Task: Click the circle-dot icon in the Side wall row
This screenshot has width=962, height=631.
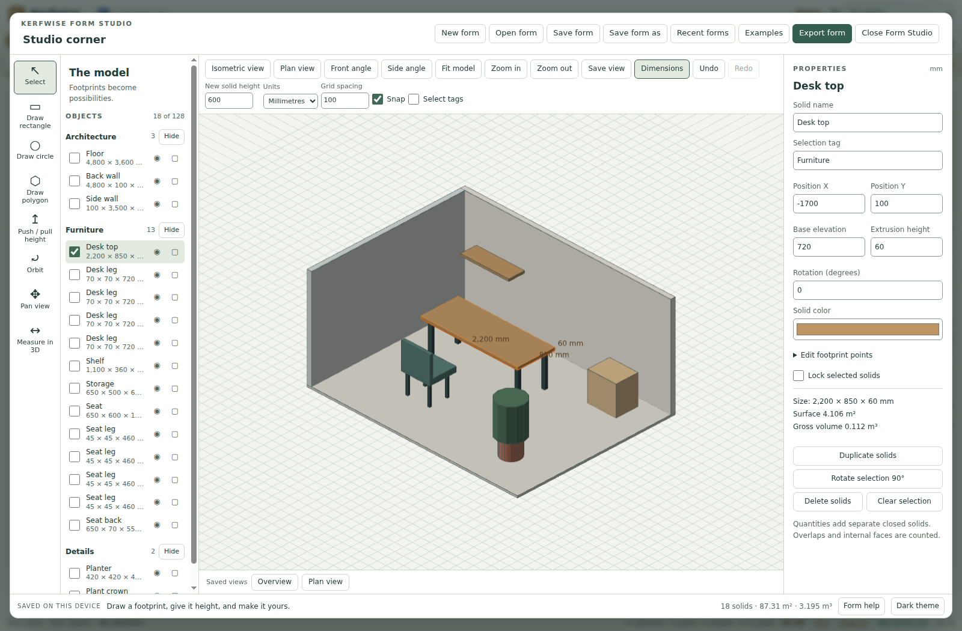Action: coord(157,204)
